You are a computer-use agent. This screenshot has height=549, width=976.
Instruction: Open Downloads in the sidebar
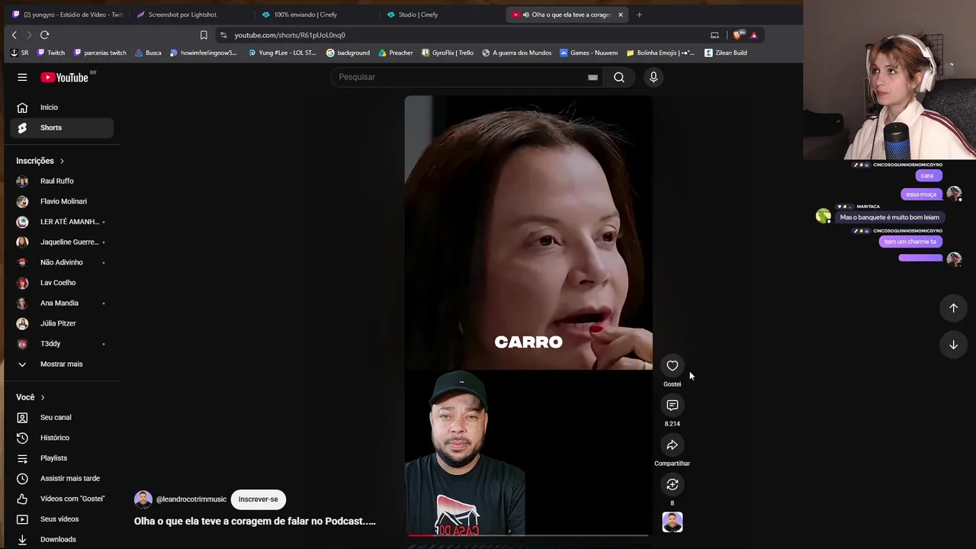point(62,540)
